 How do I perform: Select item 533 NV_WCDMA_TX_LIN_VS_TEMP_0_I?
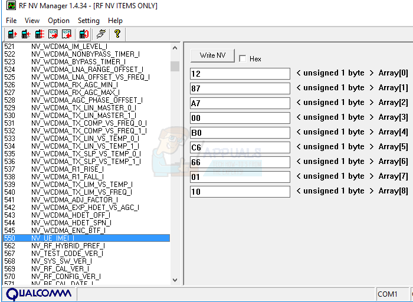86,138
